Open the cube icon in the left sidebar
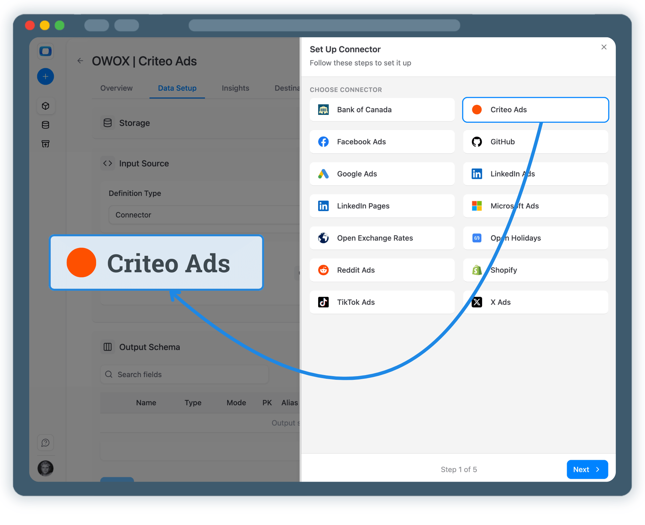The width and height of the screenshot is (645, 525). click(45, 106)
